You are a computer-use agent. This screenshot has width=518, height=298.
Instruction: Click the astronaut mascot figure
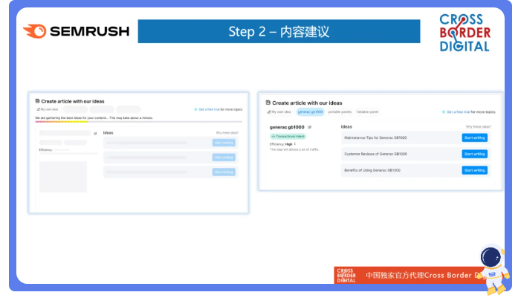tap(494, 269)
